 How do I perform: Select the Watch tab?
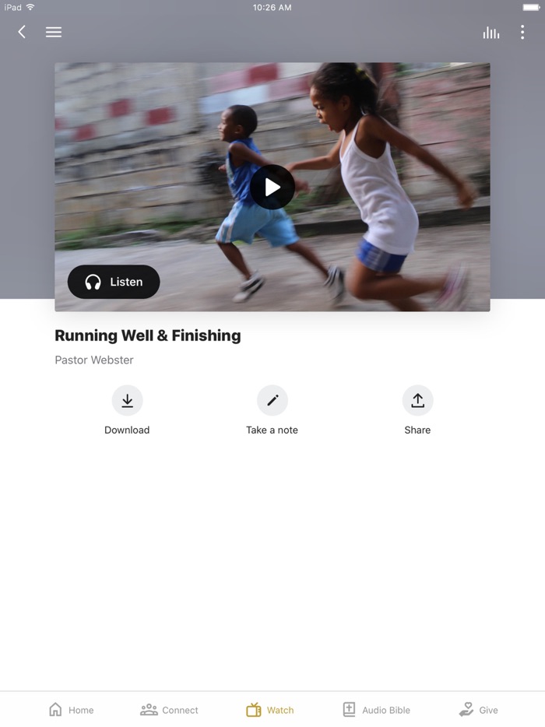(x=270, y=710)
